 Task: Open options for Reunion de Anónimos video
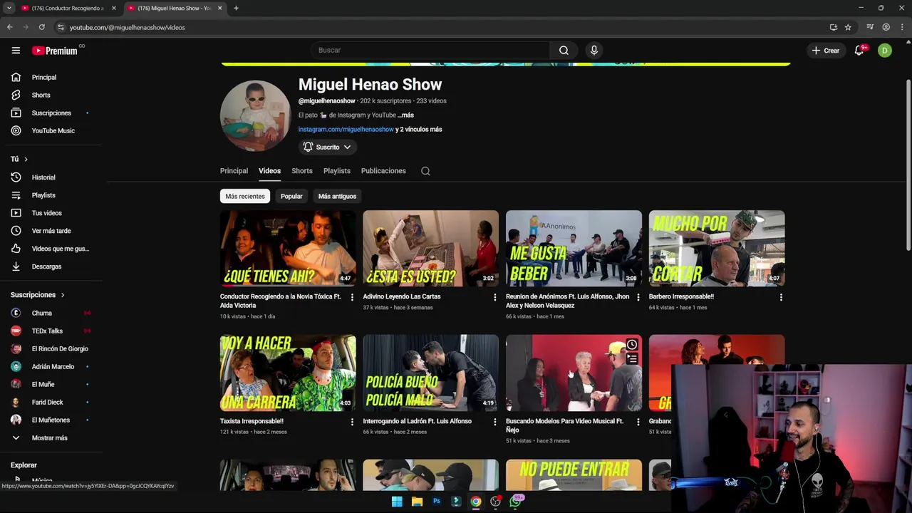[638, 297]
